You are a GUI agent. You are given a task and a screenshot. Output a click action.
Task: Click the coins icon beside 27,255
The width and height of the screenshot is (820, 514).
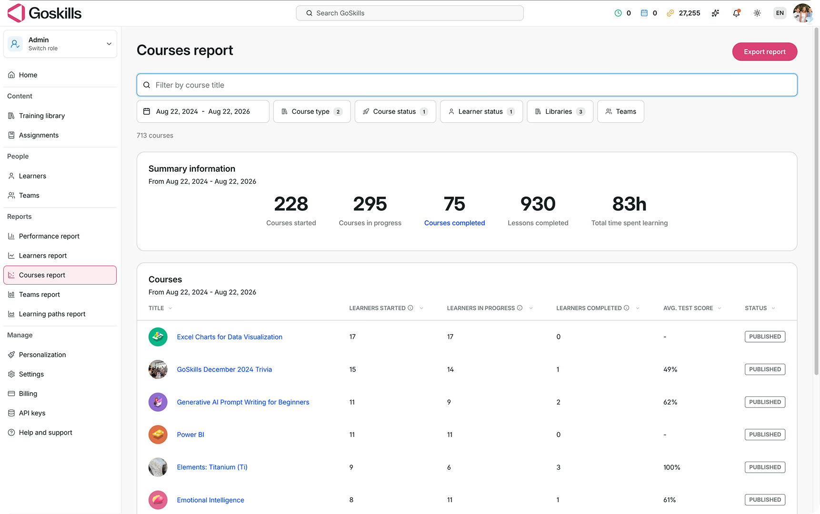(670, 13)
